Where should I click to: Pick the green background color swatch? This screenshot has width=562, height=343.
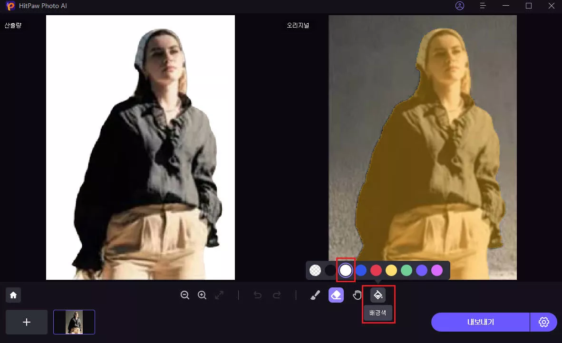point(407,270)
